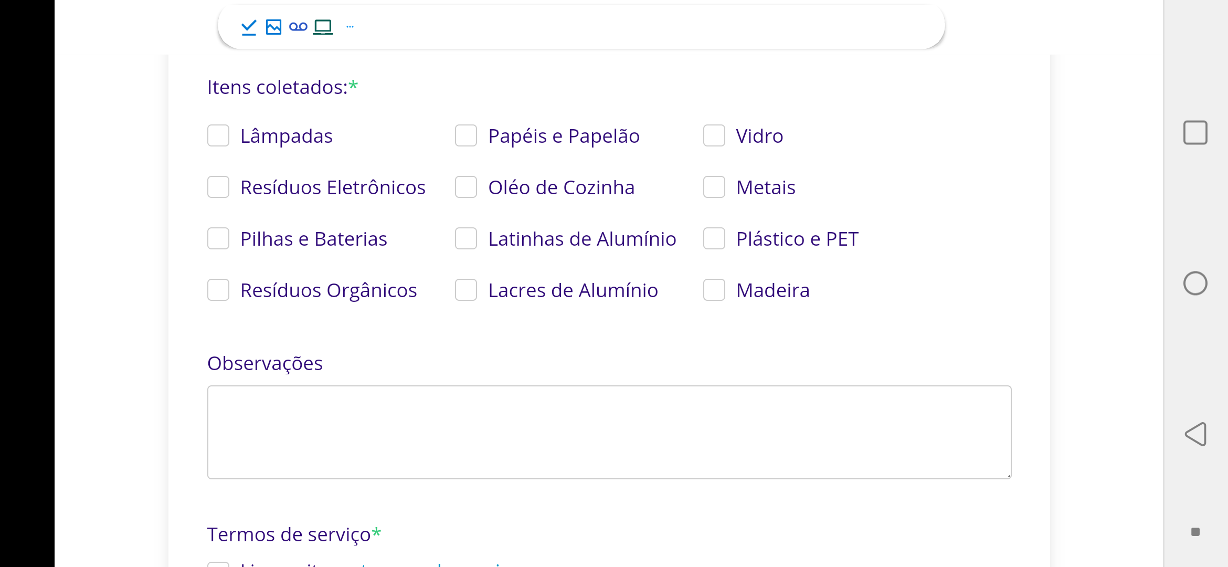1228x567 pixels.
Task: Select the Latinhas de Alumínio checkbox
Action: [466, 238]
